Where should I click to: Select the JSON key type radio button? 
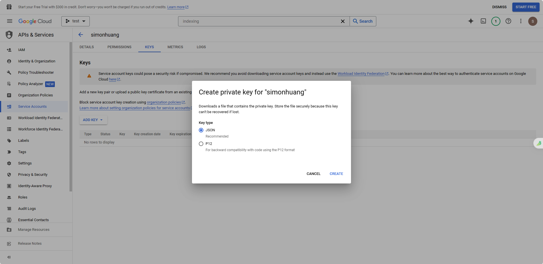point(201,130)
